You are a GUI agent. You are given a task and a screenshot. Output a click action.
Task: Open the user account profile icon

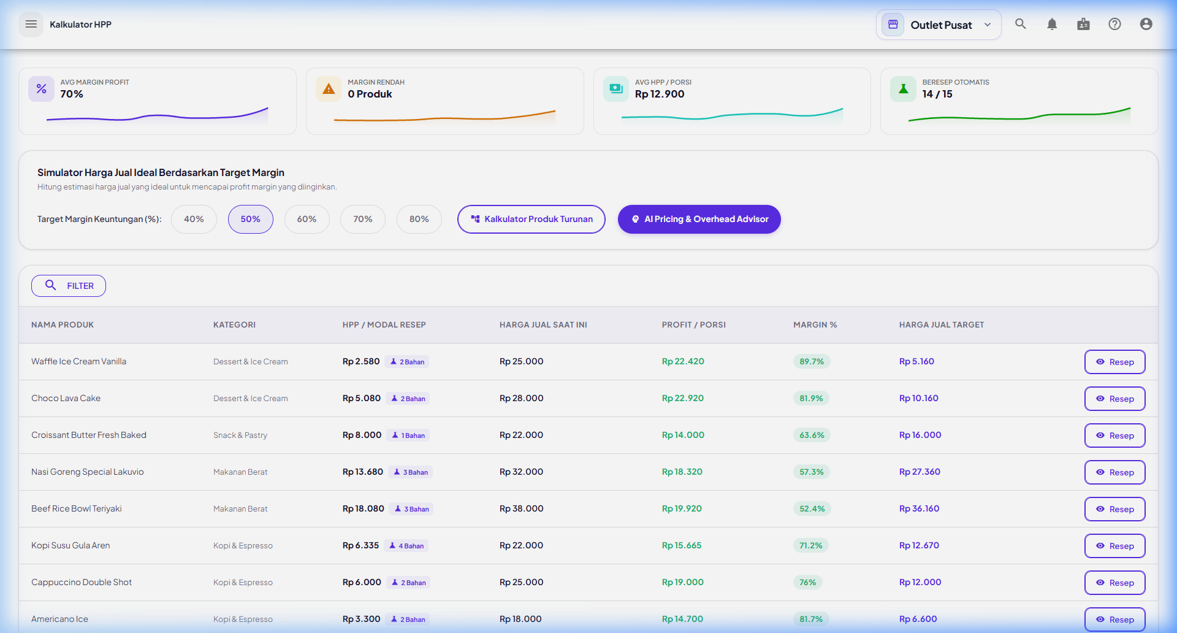click(1146, 24)
